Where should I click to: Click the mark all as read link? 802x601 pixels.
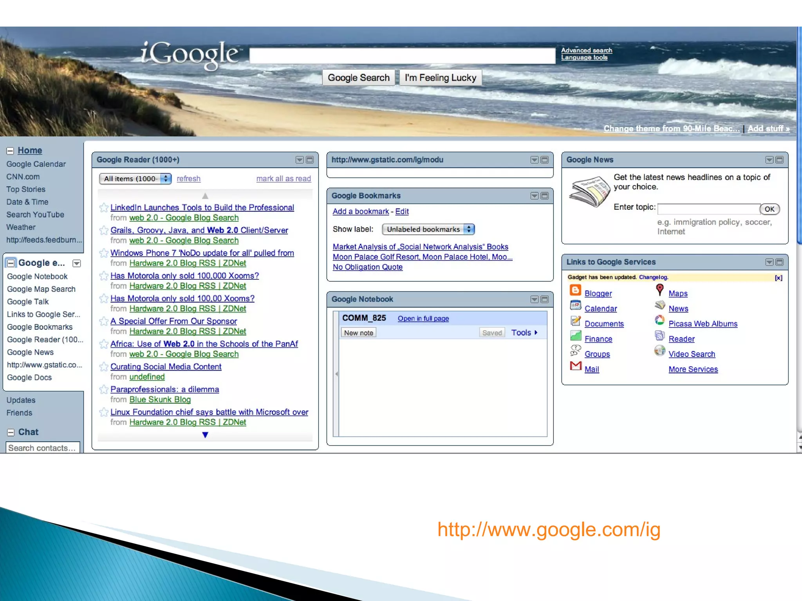[284, 179]
